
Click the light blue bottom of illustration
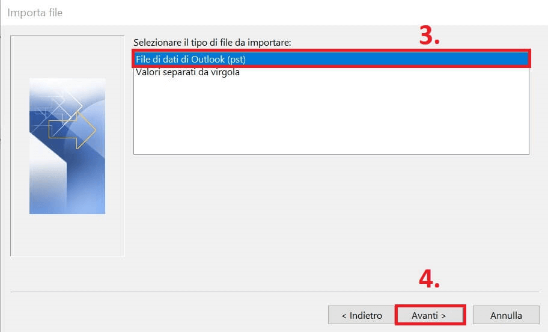coord(67,203)
